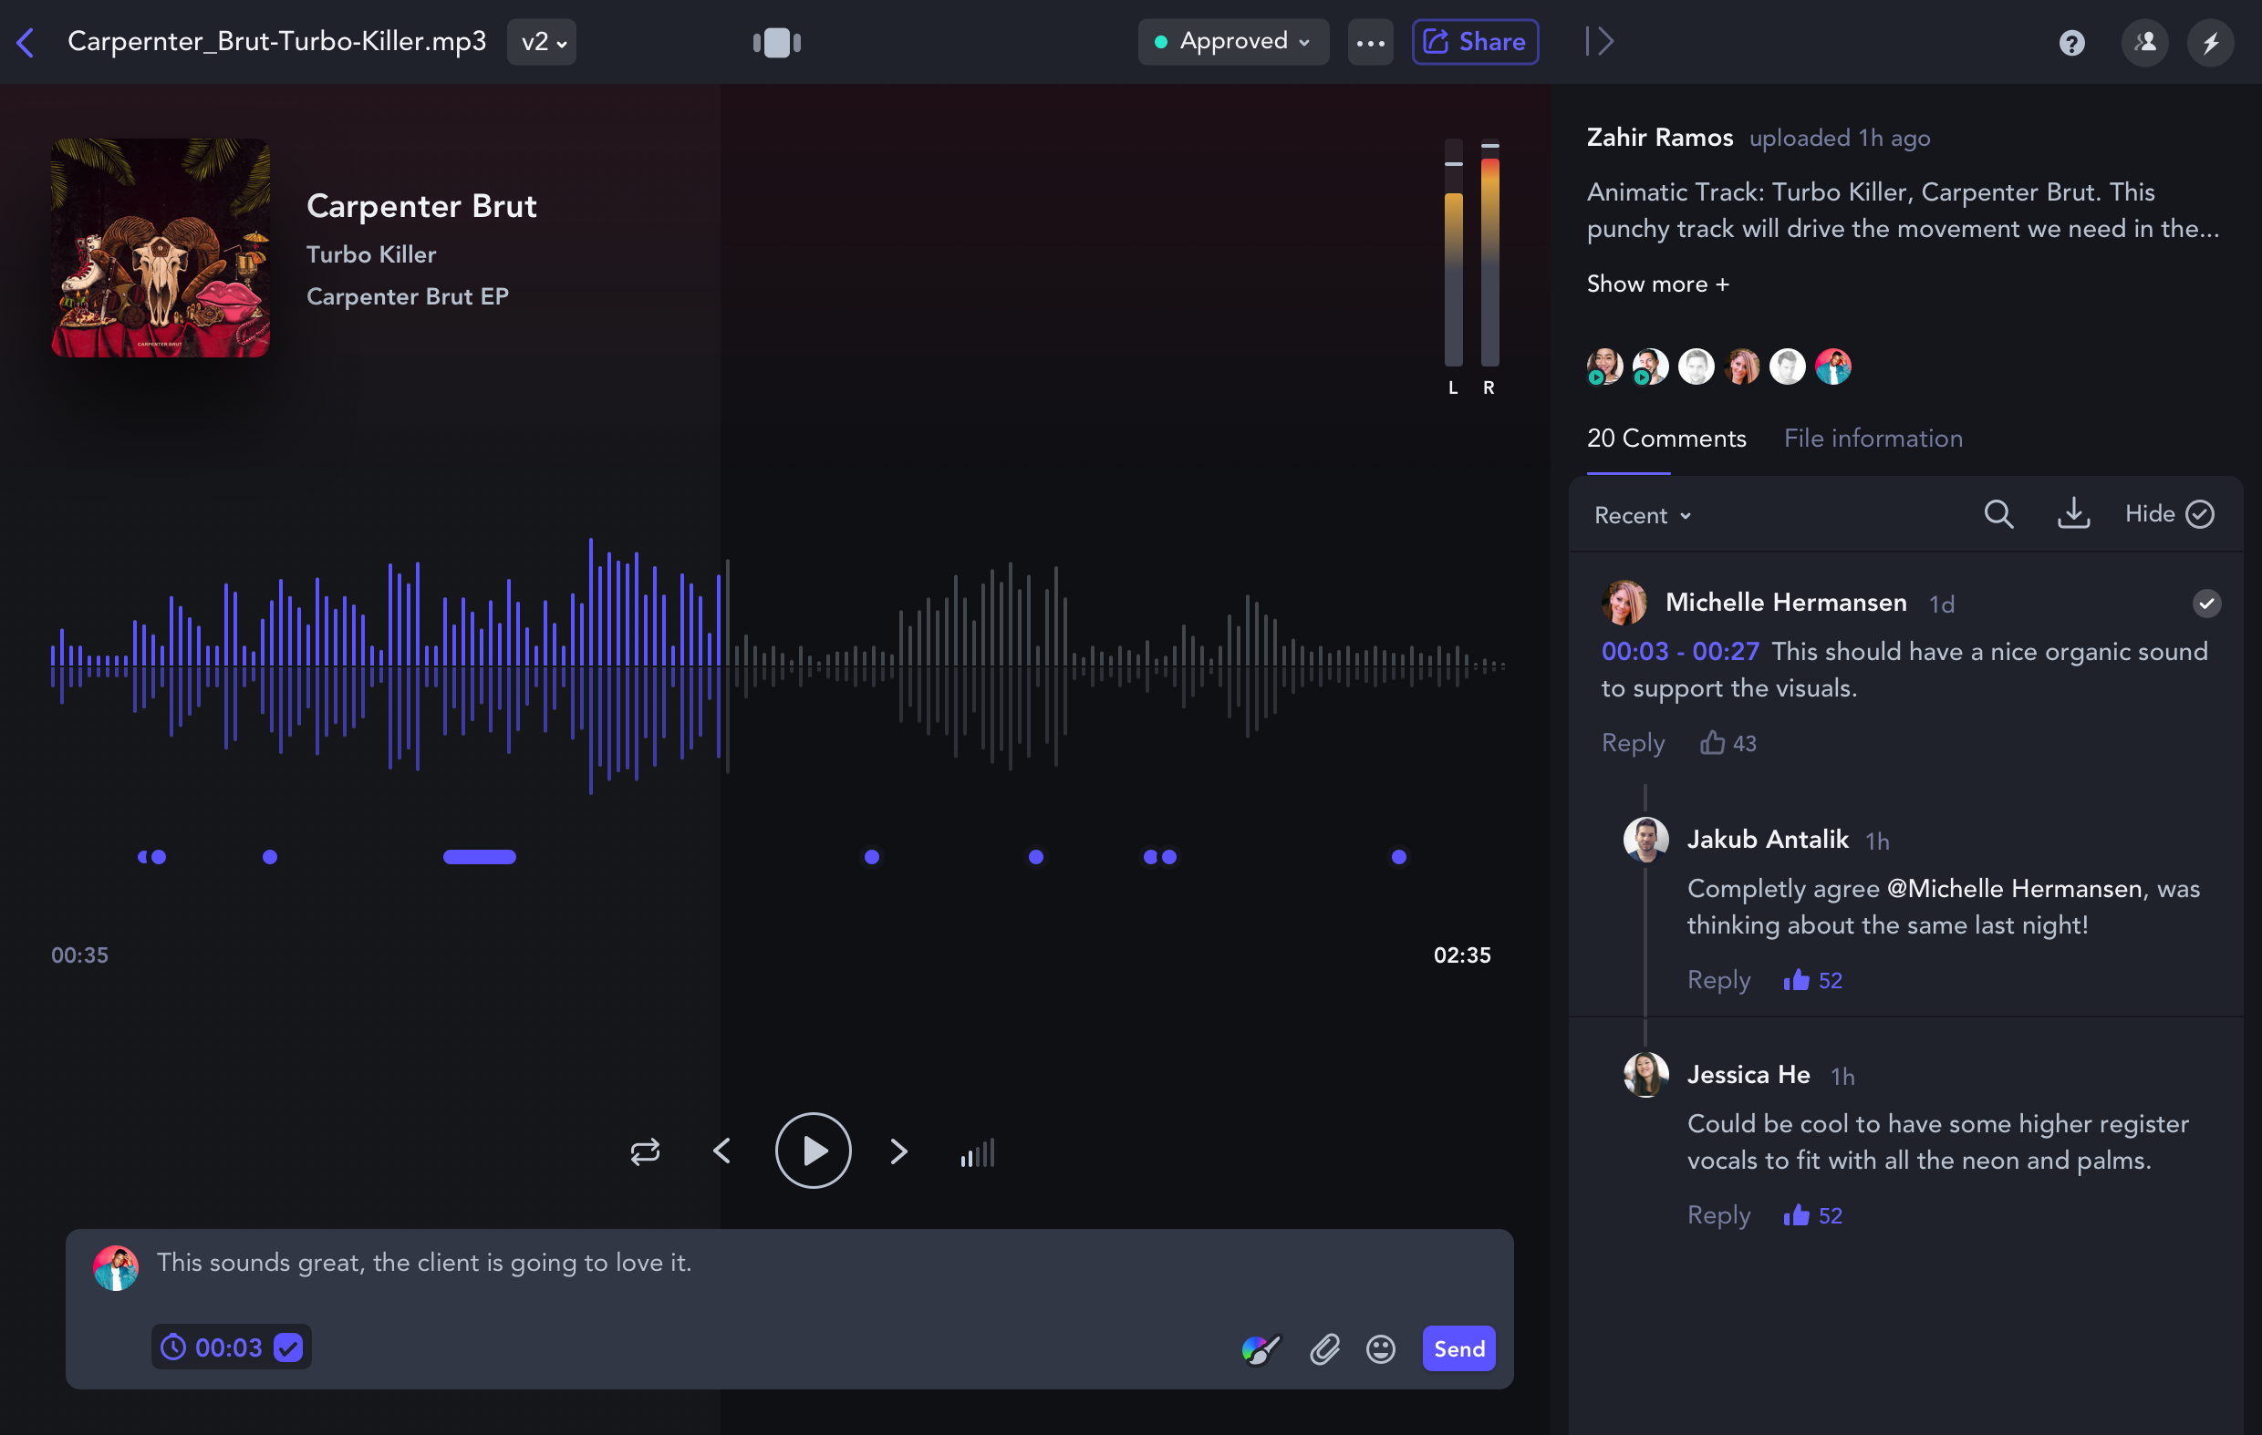The image size is (2262, 1435).
Task: Toggle like on Jakub Antalik's comment
Action: click(1813, 979)
